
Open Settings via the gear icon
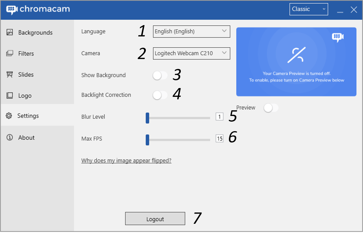tap(9, 116)
